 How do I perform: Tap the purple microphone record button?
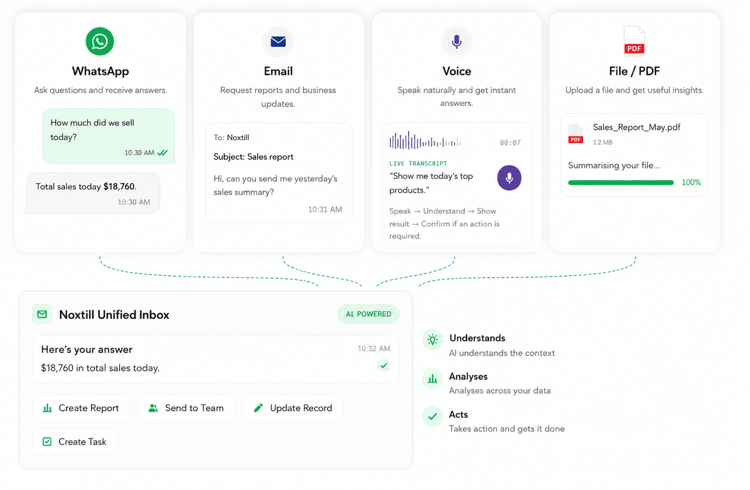coord(509,178)
